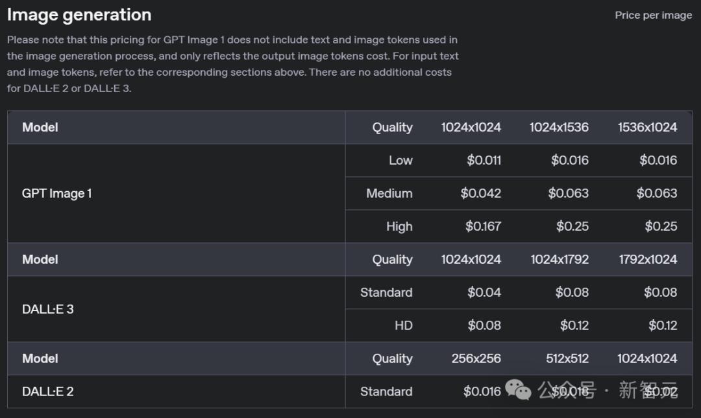Select the "Medium" quality row label
Screen dimensions: 701x418
click(x=389, y=193)
